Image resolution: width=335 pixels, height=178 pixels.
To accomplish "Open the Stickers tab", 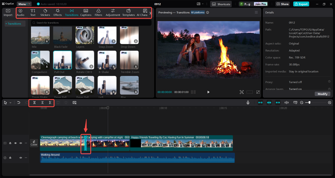I will 45,13.
